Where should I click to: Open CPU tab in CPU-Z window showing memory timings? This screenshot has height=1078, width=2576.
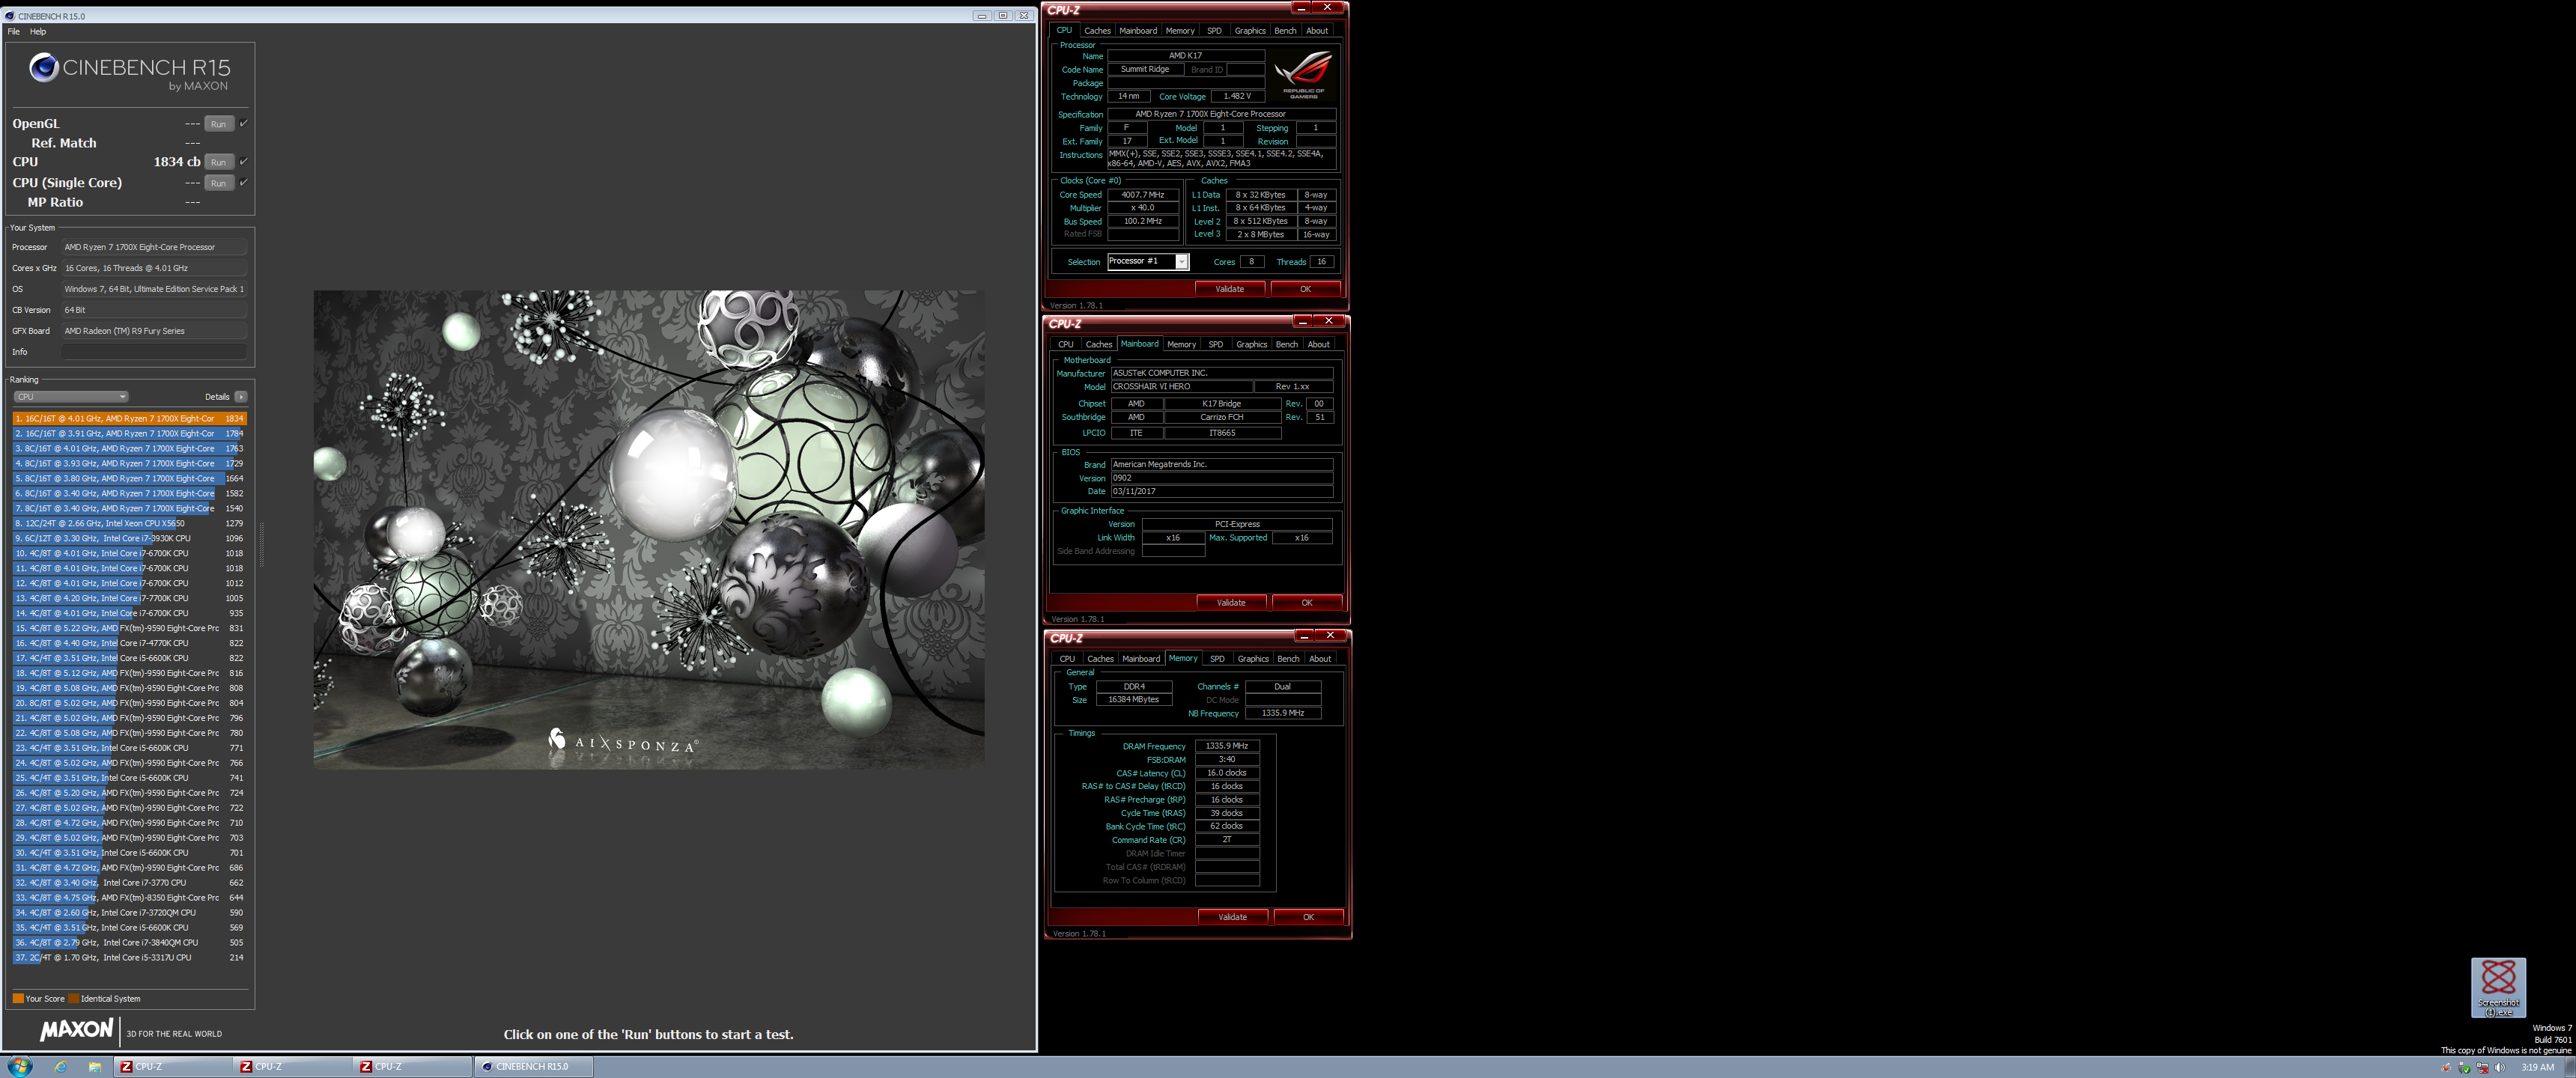tap(1067, 659)
